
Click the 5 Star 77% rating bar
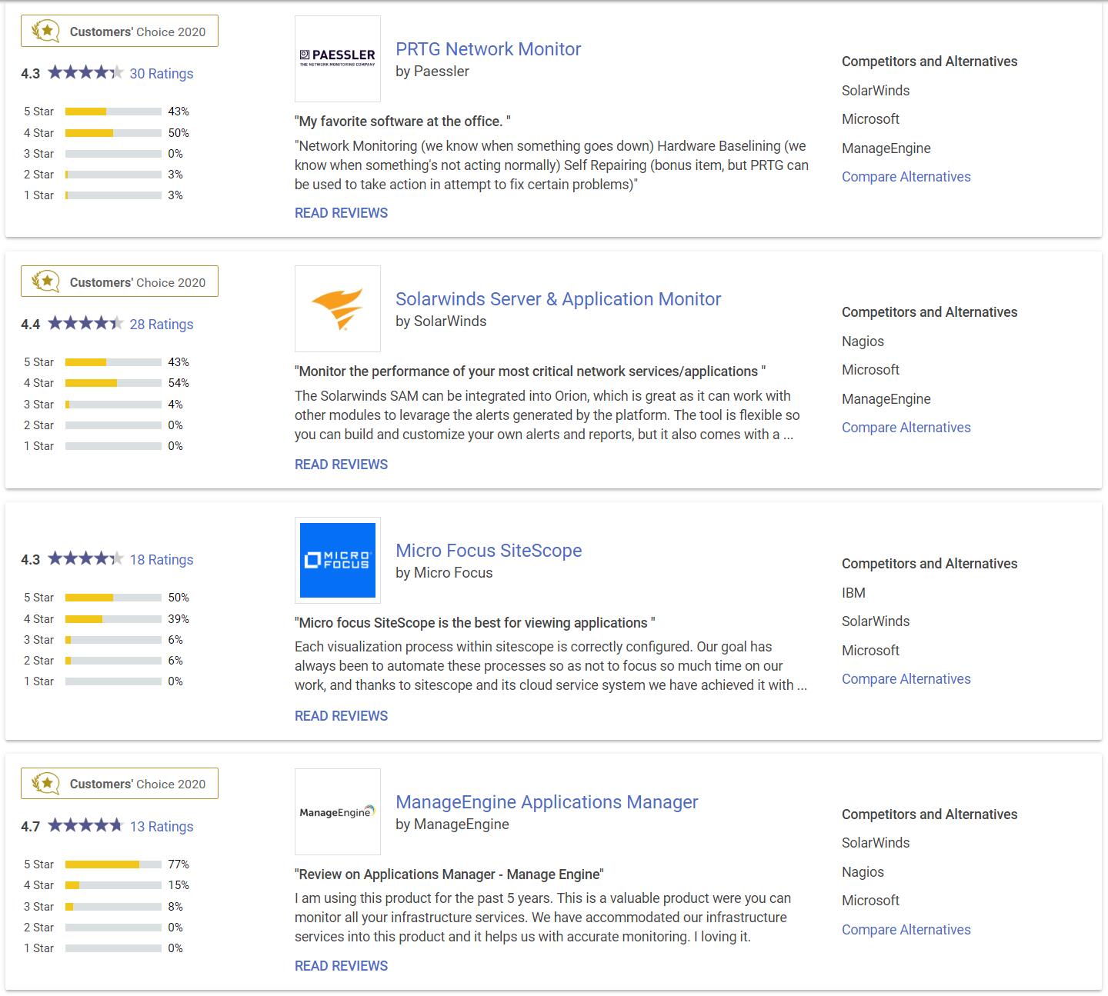[113, 864]
